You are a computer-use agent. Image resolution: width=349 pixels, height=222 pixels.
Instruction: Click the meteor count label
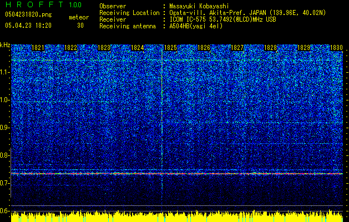coord(79,17)
